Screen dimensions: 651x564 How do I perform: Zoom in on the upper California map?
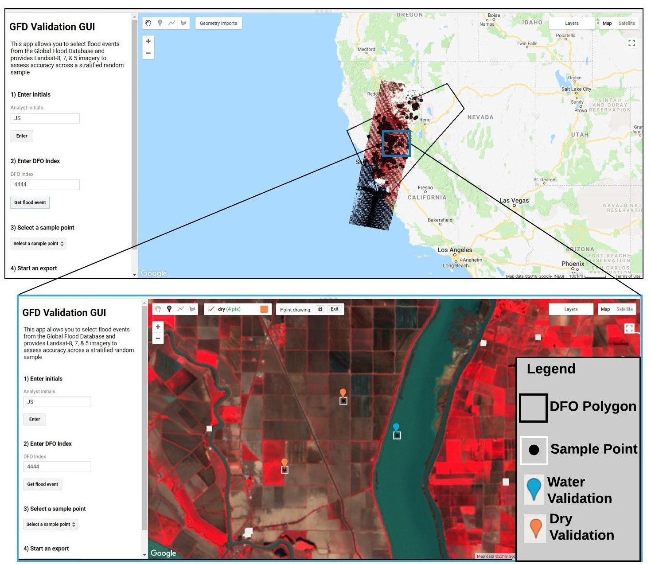click(x=148, y=41)
